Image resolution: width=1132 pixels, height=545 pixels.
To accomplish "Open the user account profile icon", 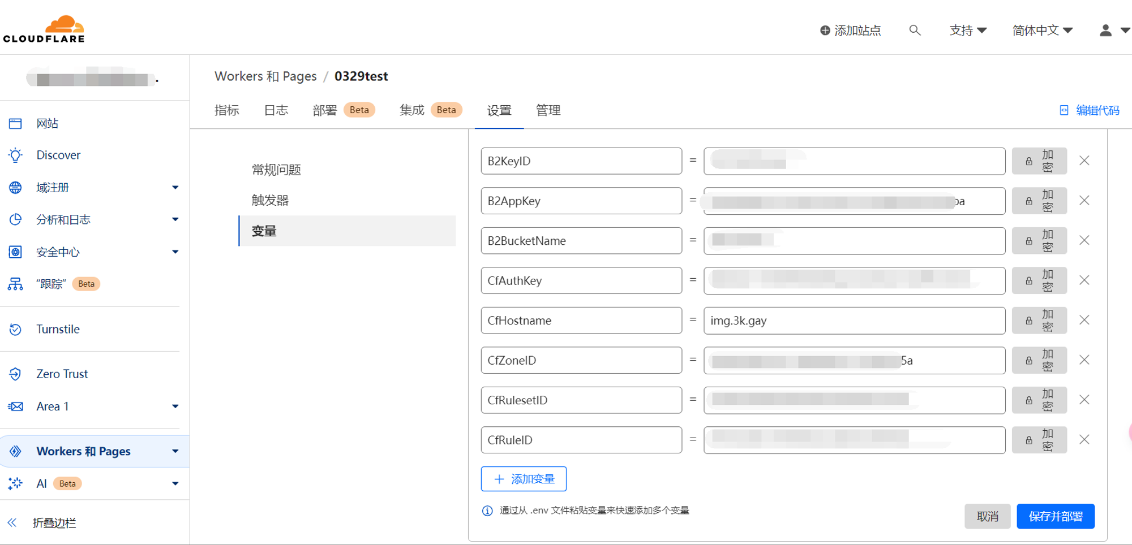I will point(1105,30).
